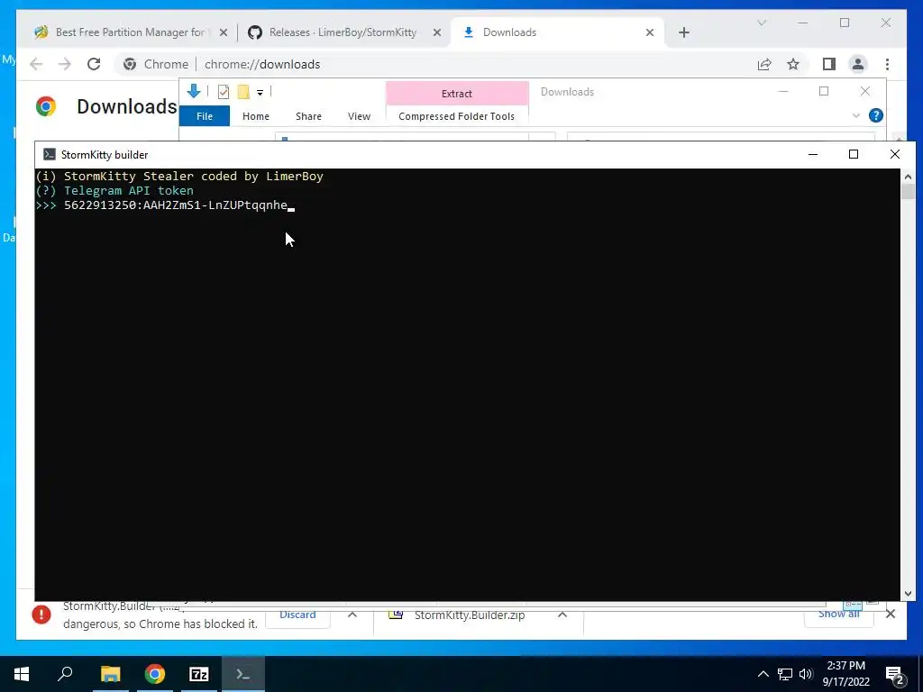Open volume tray icon
This screenshot has height=692, width=923.
[x=806, y=674]
